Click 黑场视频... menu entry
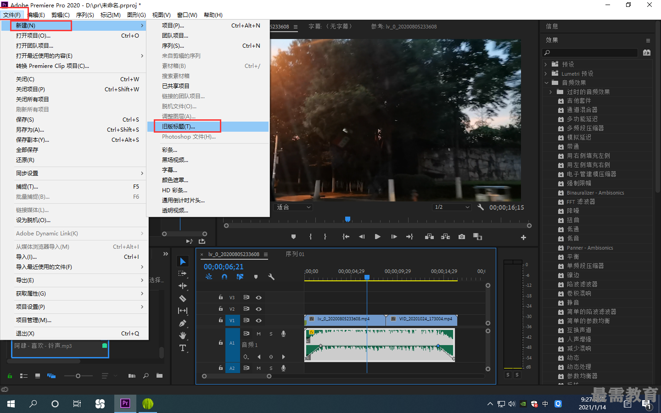 [x=208, y=160]
